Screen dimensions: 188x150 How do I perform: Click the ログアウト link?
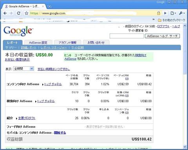click(163, 27)
